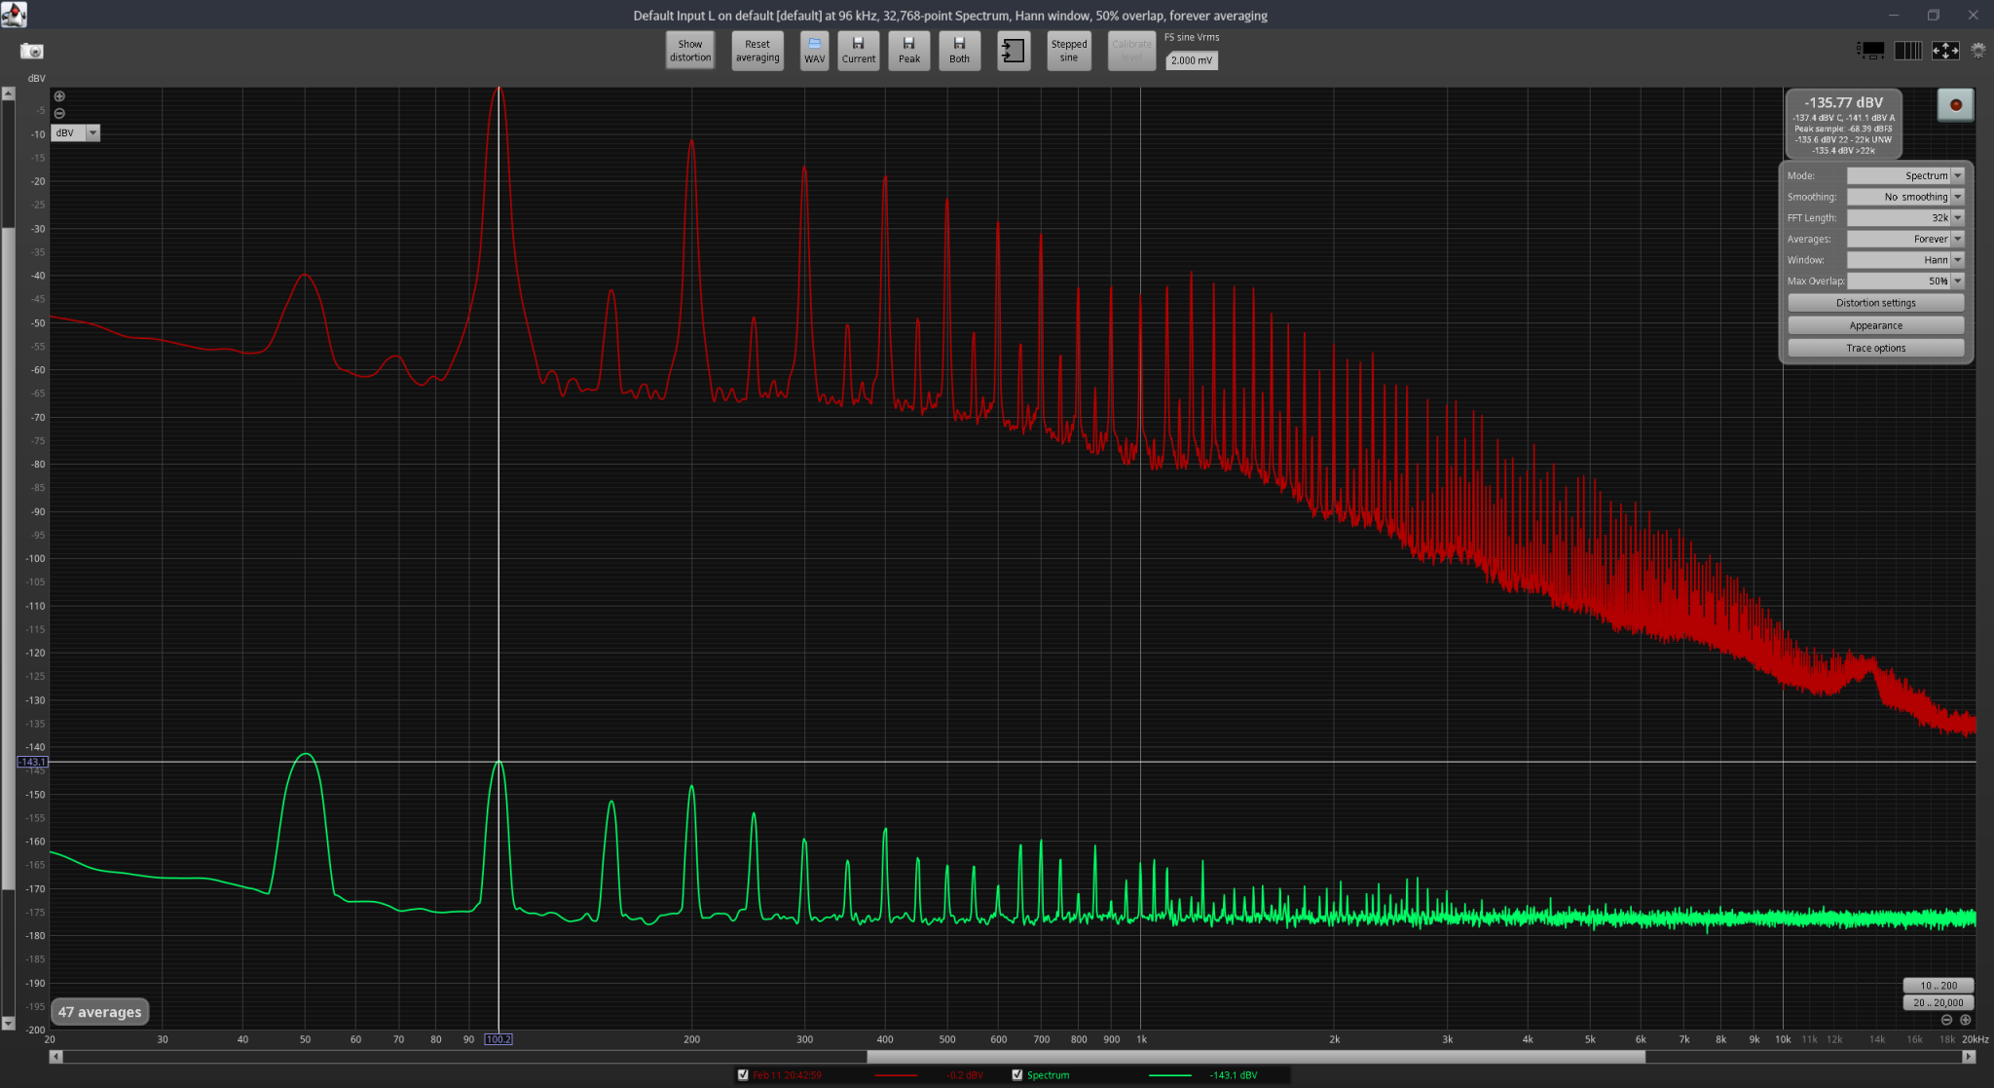Click the FS sine Vrms input field
Screen dimensions: 1994x1088
click(x=1192, y=60)
